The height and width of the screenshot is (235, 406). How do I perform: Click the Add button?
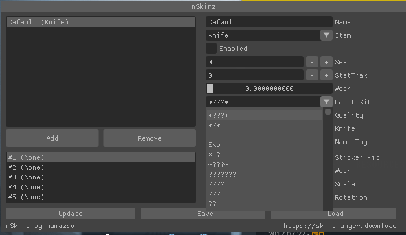click(x=52, y=138)
